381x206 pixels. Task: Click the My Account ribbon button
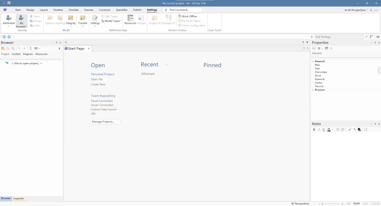(x=21, y=21)
